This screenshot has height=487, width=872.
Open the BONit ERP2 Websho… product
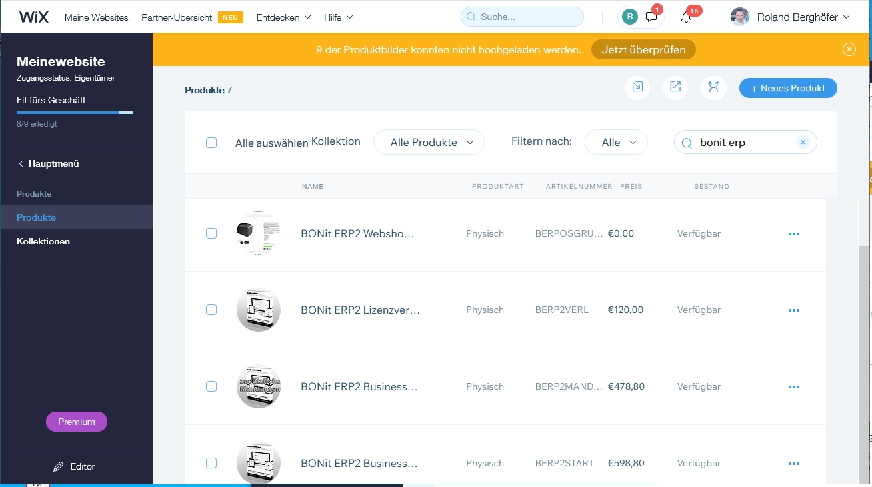[x=357, y=233]
